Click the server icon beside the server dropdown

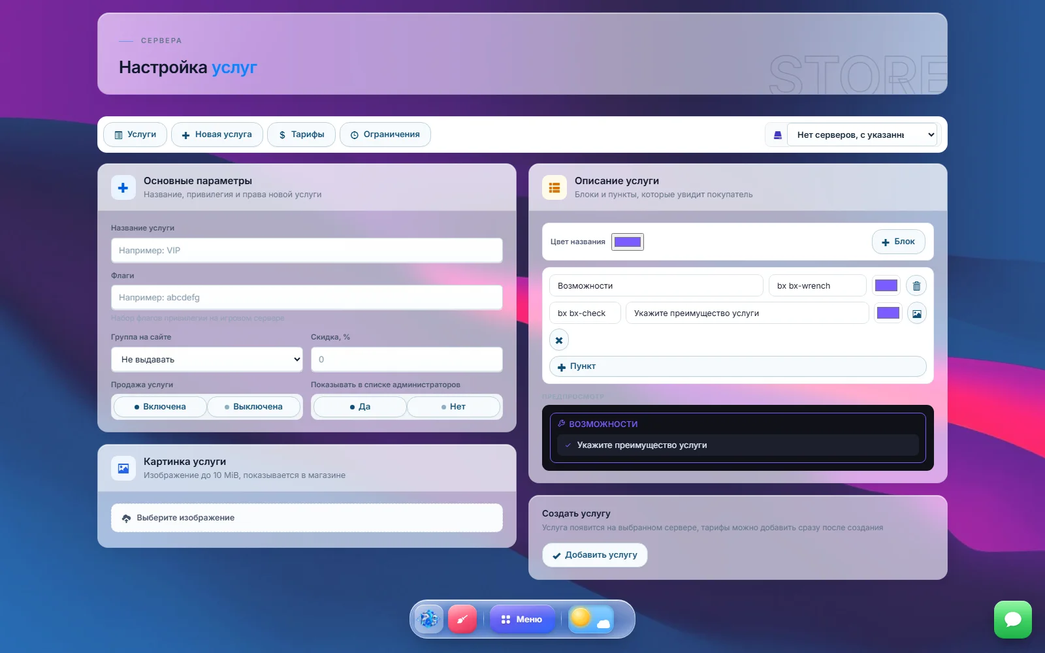(x=777, y=135)
